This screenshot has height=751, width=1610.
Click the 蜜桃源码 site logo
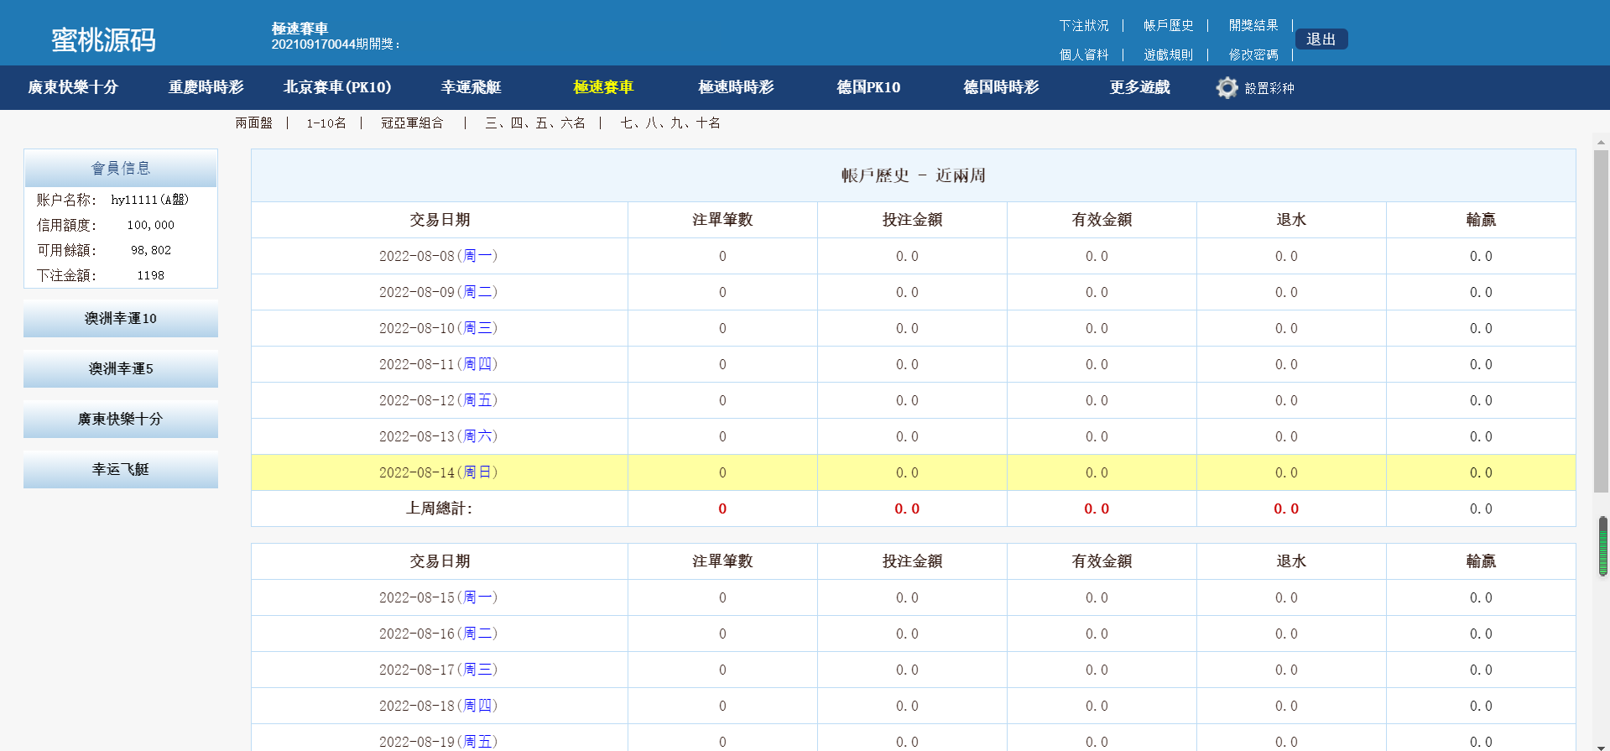pyautogui.click(x=103, y=39)
